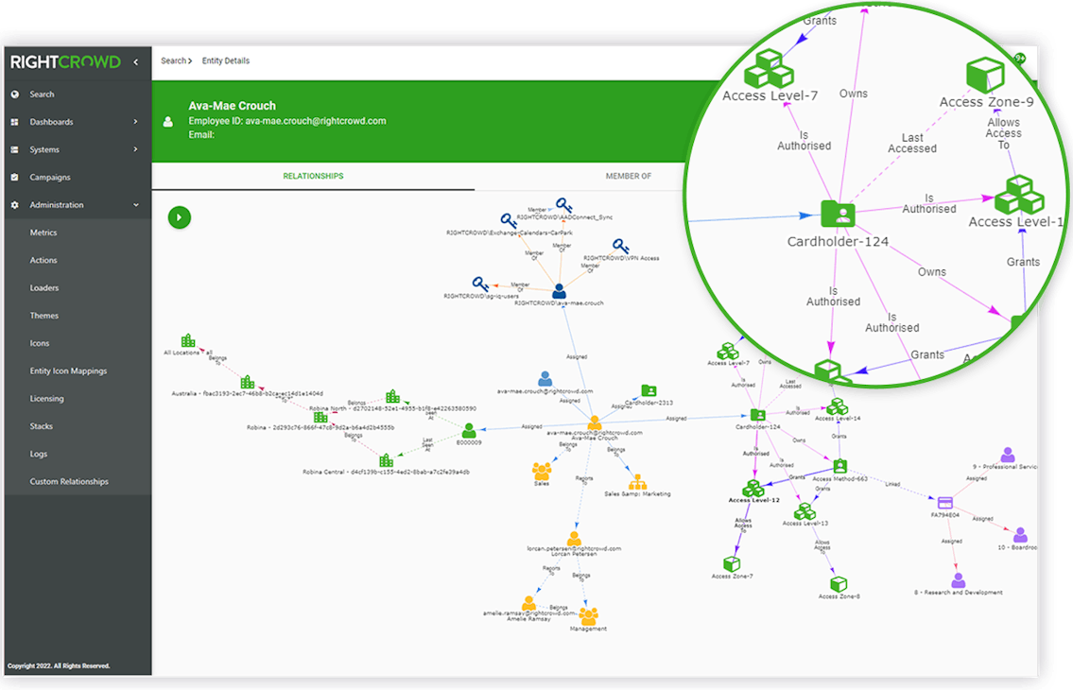
Task: Open Search from the sidebar
Action: [42, 95]
